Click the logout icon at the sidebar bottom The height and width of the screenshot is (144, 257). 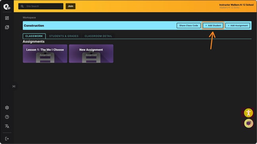click(x=7, y=138)
